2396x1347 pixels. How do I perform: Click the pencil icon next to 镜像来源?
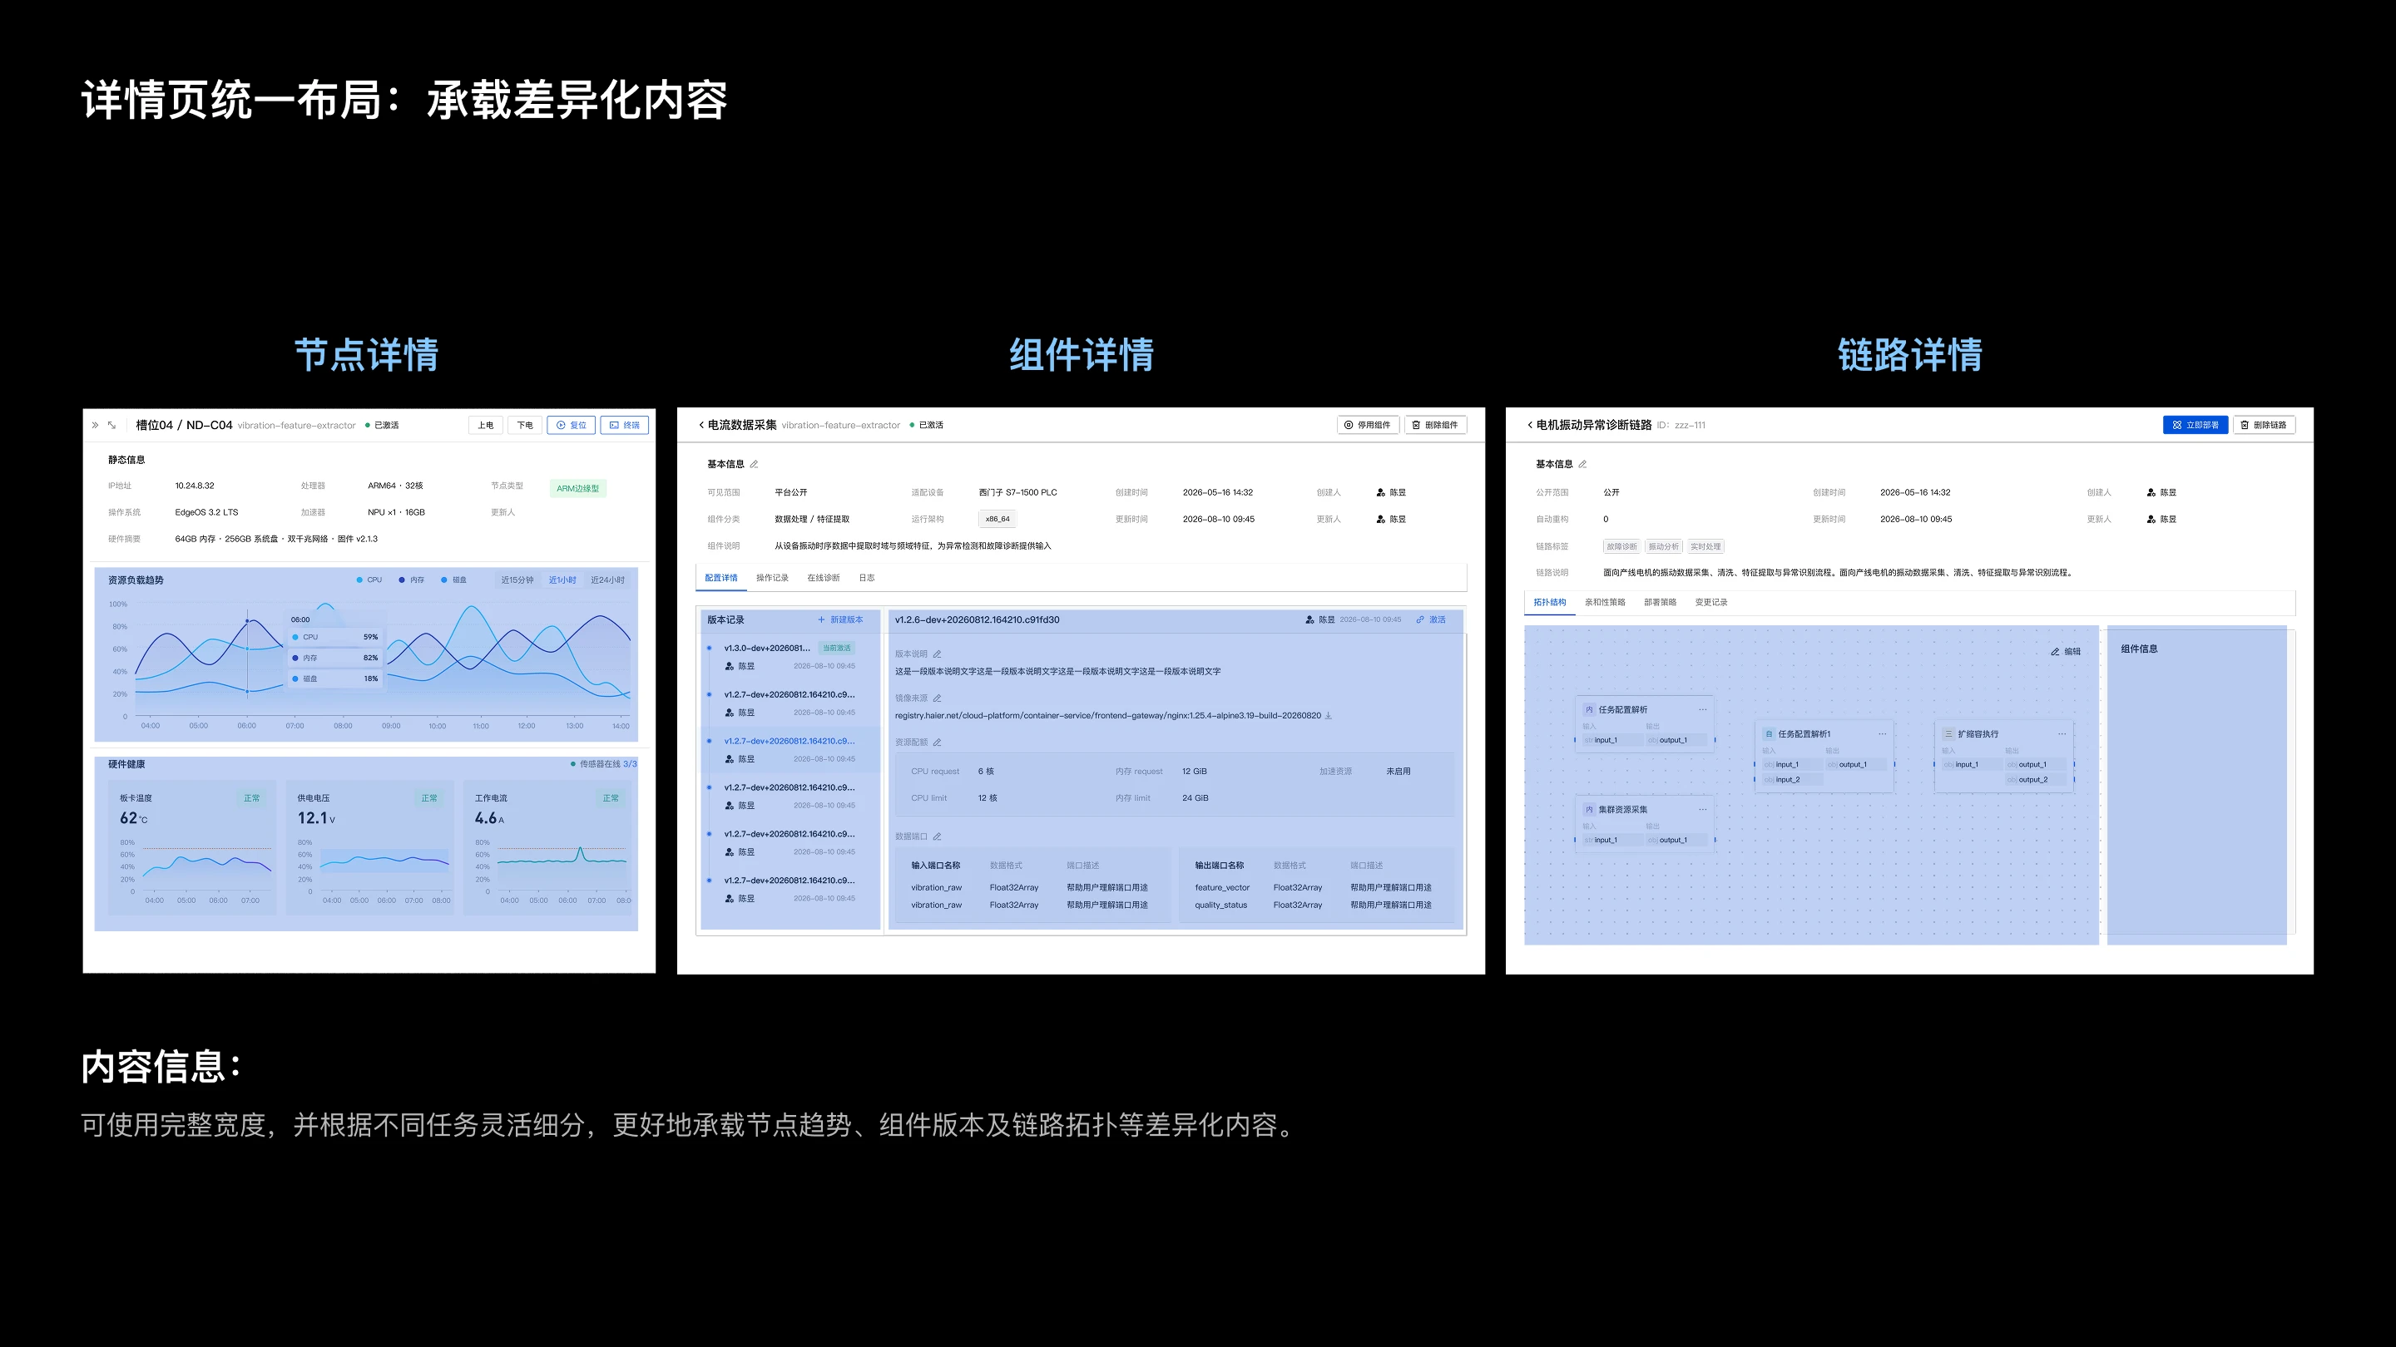tap(937, 698)
